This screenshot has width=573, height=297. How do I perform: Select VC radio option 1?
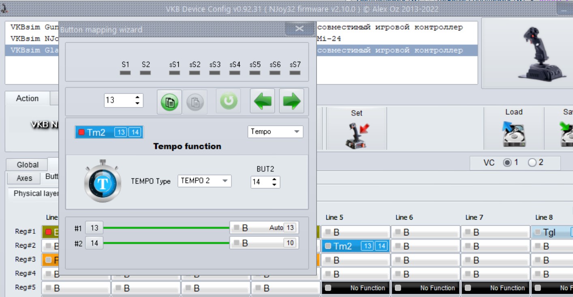pyautogui.click(x=507, y=162)
